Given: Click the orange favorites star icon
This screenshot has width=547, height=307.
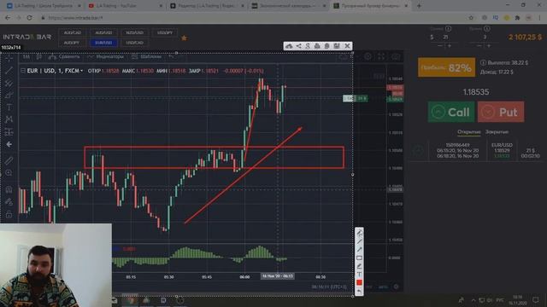Looking at the screenshot, I should point(185,38).
